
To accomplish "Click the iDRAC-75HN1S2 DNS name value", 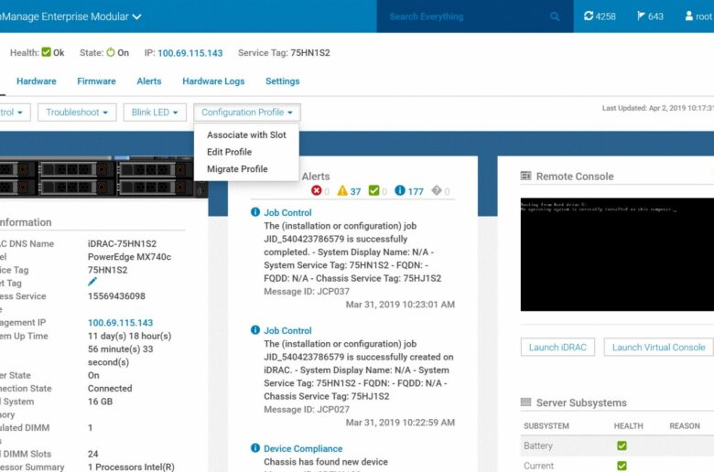I will pyautogui.click(x=122, y=243).
